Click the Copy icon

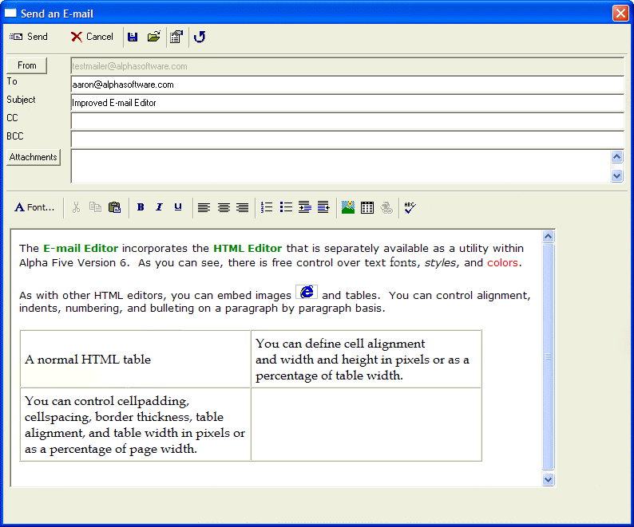click(x=96, y=207)
